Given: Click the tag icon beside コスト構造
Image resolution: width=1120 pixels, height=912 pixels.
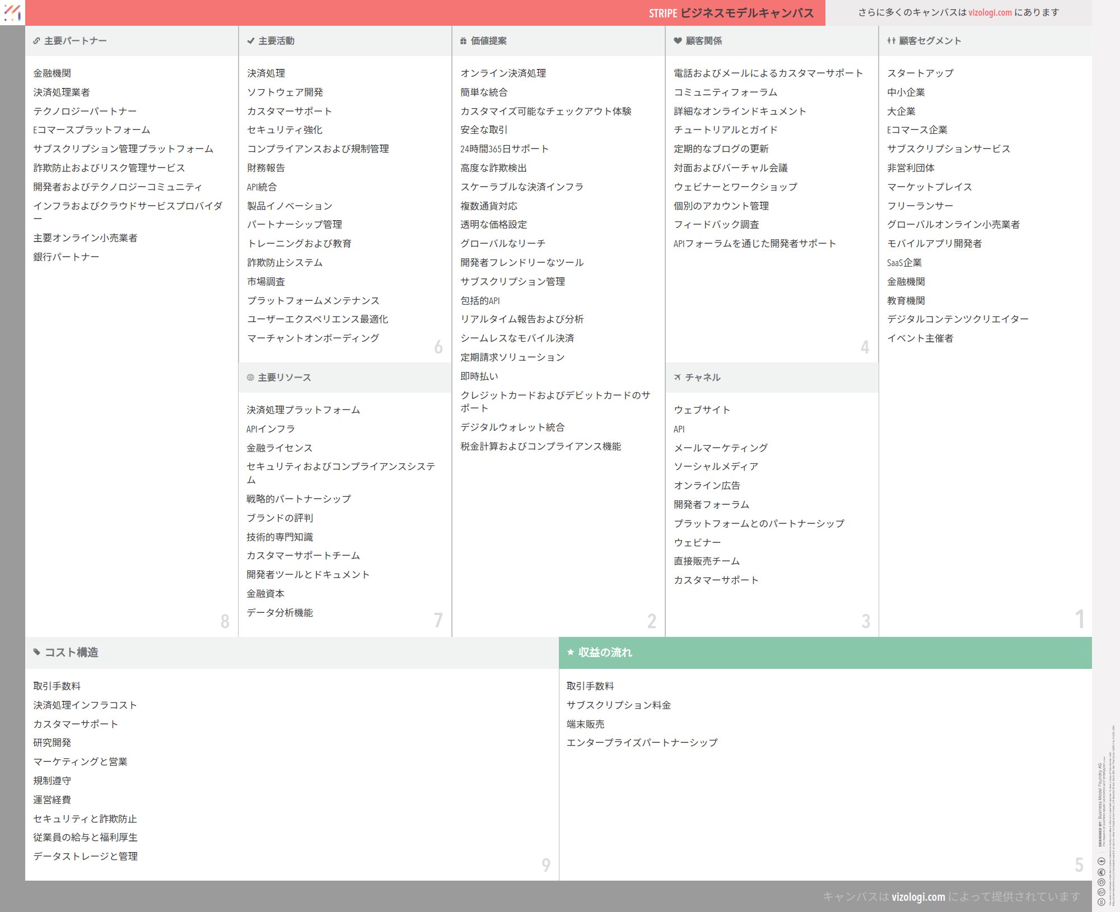Looking at the screenshot, I should coord(37,652).
